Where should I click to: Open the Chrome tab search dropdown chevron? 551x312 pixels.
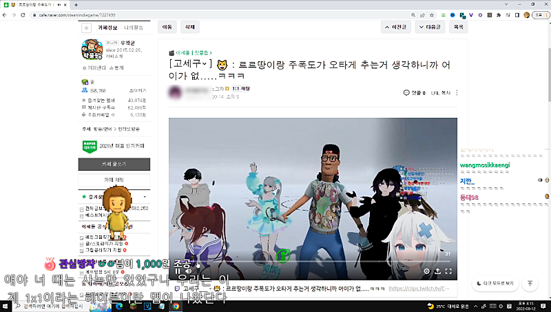(x=506, y=5)
